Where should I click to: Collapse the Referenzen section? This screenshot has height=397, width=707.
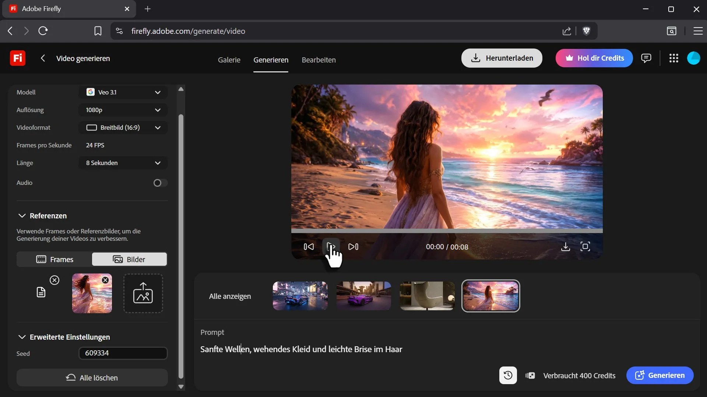coord(22,215)
